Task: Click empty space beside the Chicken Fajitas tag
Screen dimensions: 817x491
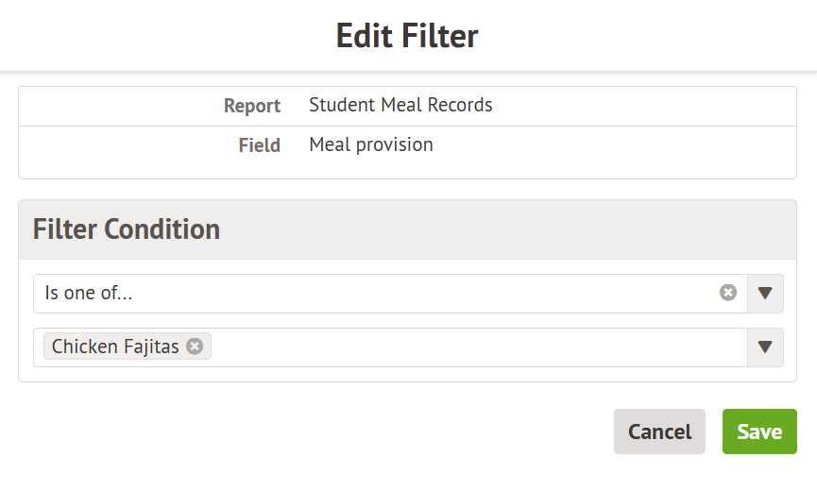Action: [x=472, y=347]
